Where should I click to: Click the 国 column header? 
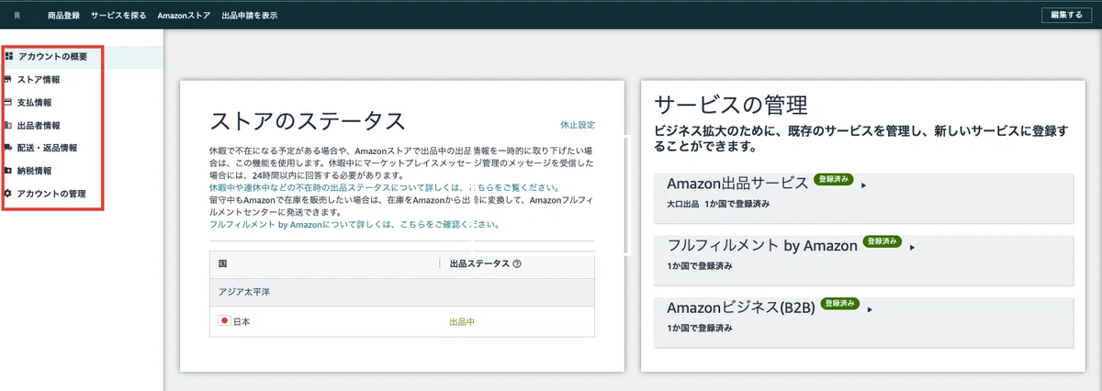[x=223, y=263]
